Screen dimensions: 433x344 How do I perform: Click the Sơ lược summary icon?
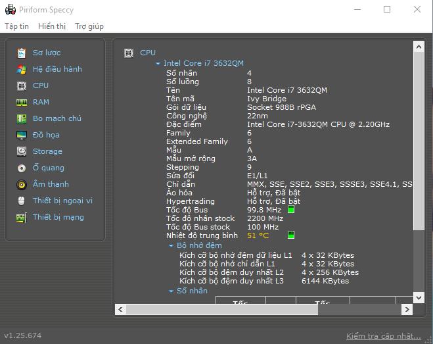22,53
